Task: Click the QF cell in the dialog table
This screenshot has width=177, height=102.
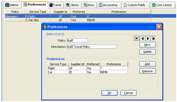Action: [x=77, y=68]
